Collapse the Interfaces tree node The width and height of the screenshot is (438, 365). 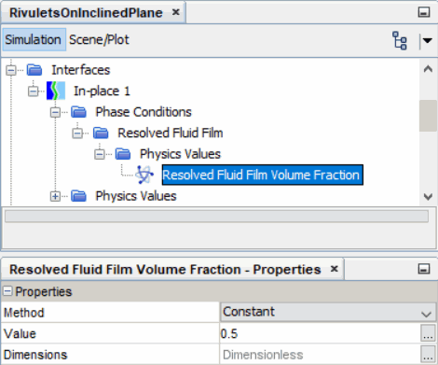pos(11,70)
